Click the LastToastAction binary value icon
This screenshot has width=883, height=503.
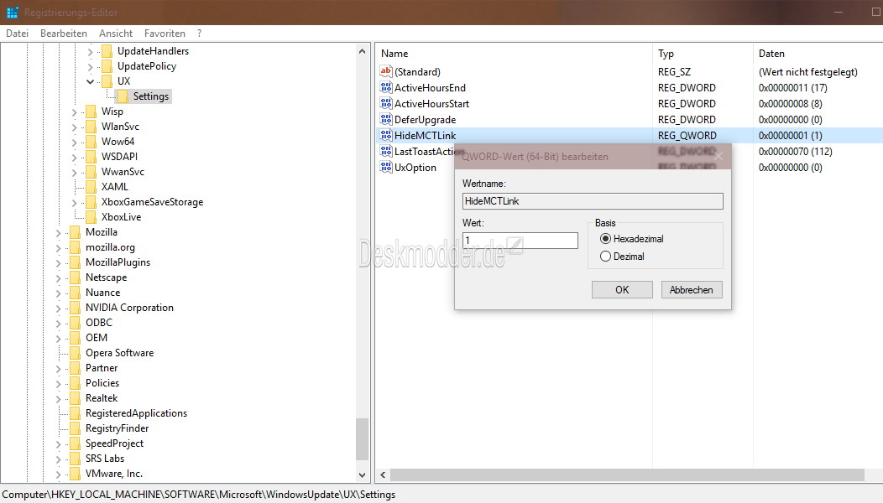(386, 151)
